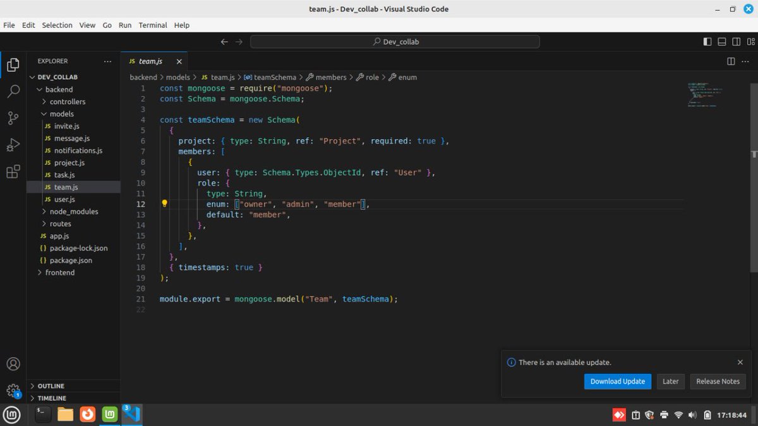This screenshot has width=758, height=426.
Task: Open the Extensions view icon
Action: [x=13, y=172]
